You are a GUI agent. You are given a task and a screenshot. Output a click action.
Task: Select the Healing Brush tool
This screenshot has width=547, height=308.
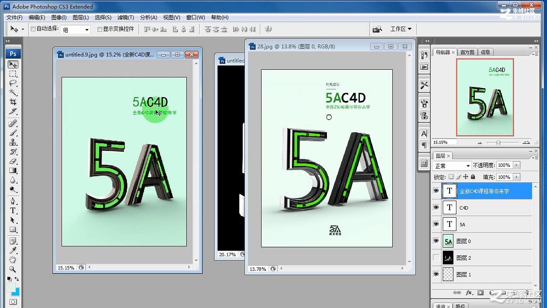coord(13,124)
